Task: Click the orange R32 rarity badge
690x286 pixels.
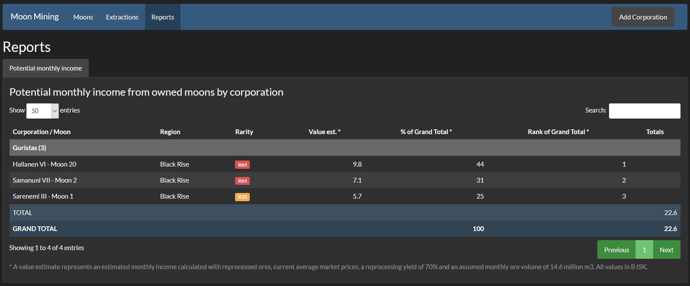Action: pyautogui.click(x=242, y=197)
